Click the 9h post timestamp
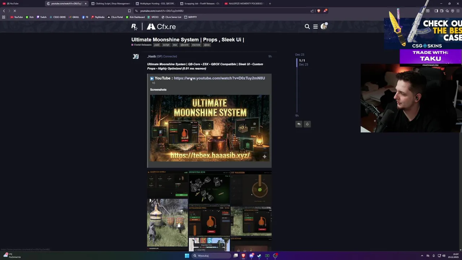Image resolution: width=462 pixels, height=260 pixels. [270, 56]
